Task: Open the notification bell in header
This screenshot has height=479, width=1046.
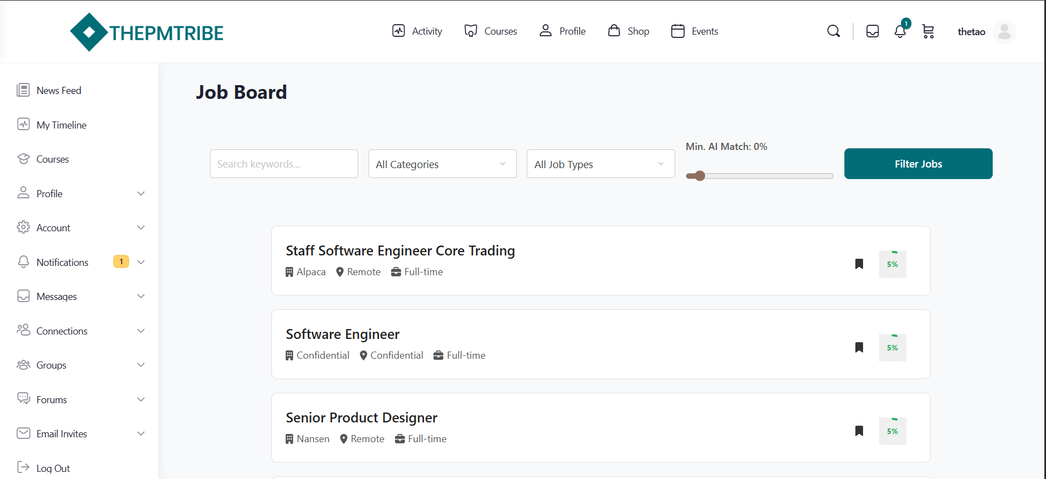Action: tap(900, 31)
